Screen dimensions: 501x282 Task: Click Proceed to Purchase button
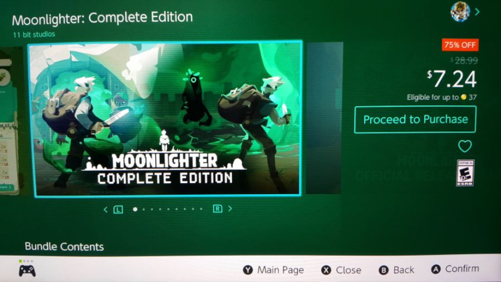(x=415, y=120)
